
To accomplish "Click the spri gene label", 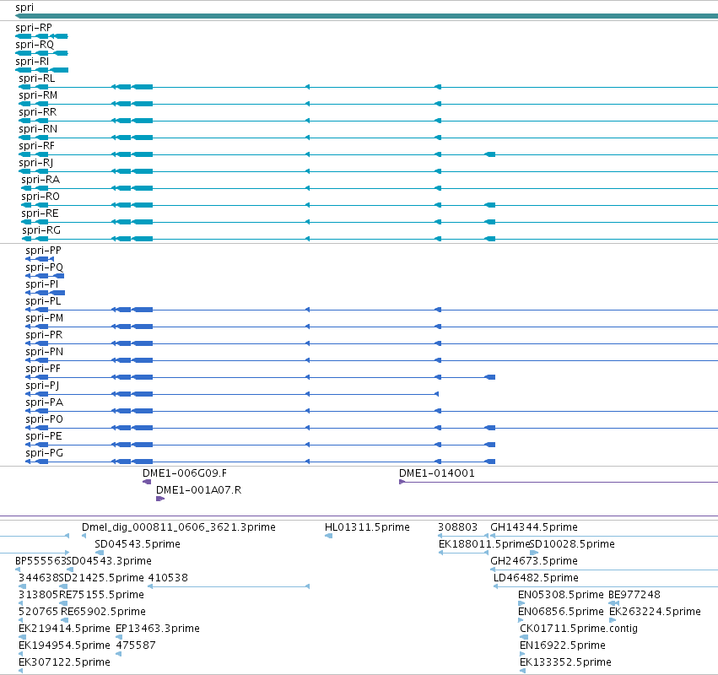I will point(24,8).
